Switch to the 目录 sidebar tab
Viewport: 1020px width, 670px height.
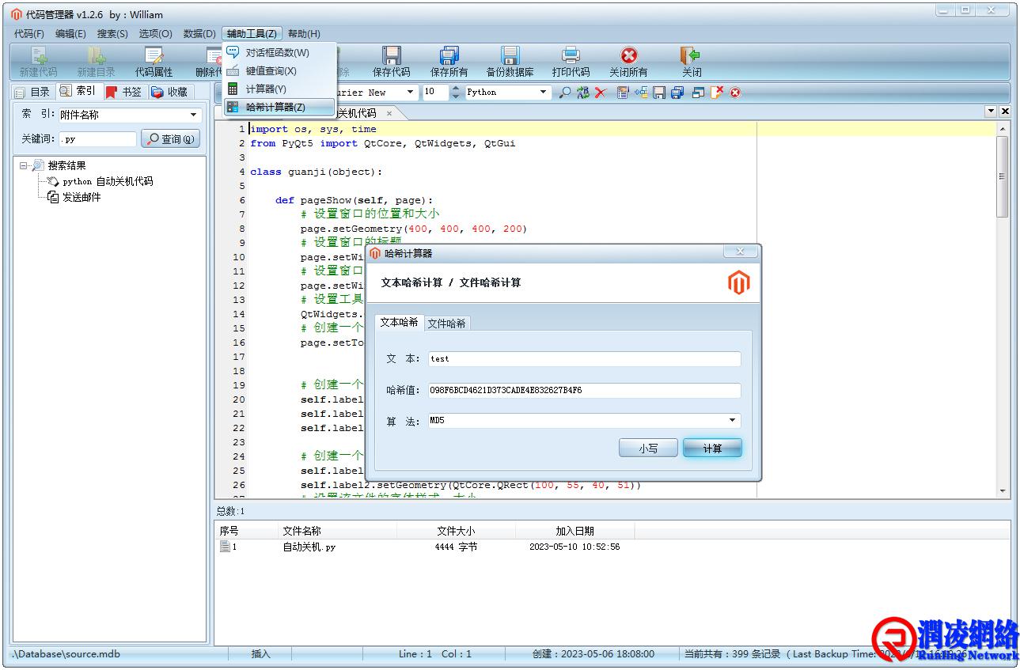[x=32, y=92]
